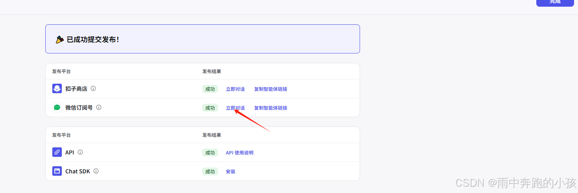This screenshot has width=578, height=193.
Task: Open the API 使用说明 link
Action: [240, 153]
